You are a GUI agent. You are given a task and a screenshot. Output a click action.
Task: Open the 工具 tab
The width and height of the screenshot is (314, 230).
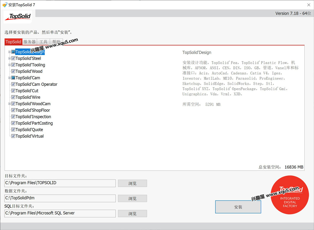pyautogui.click(x=43, y=42)
